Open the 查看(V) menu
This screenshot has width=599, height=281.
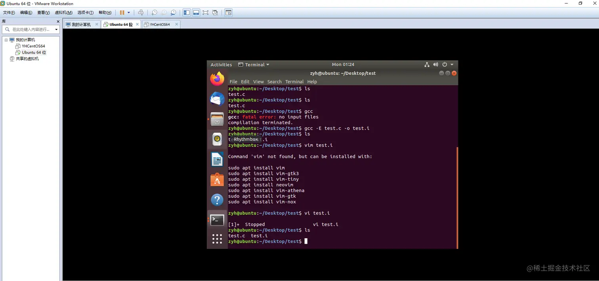tap(44, 13)
